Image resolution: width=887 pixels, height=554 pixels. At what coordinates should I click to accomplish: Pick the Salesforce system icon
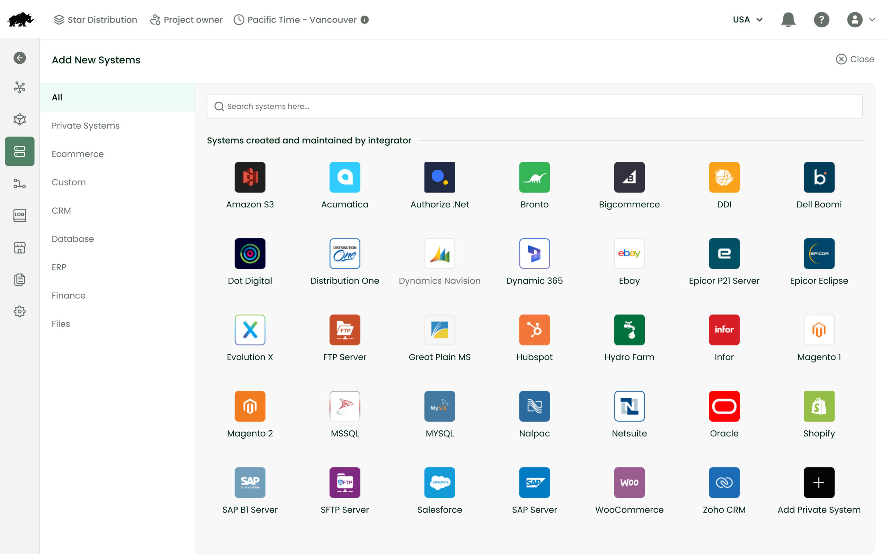[439, 483]
